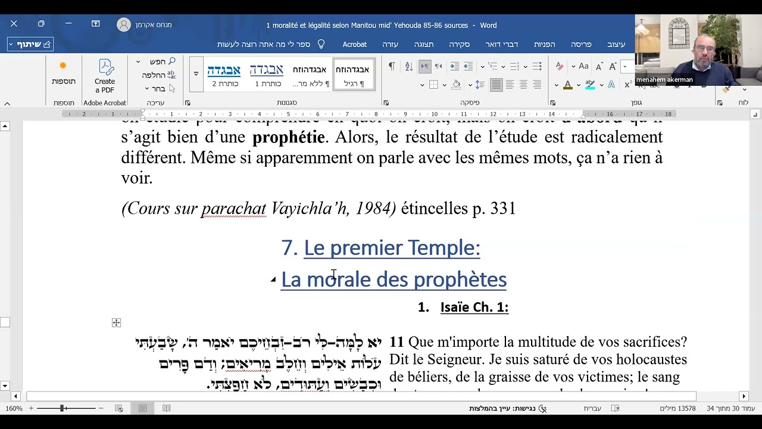This screenshot has width=762, height=429.
Task: Click the חפש (Find) button
Action: point(163,61)
